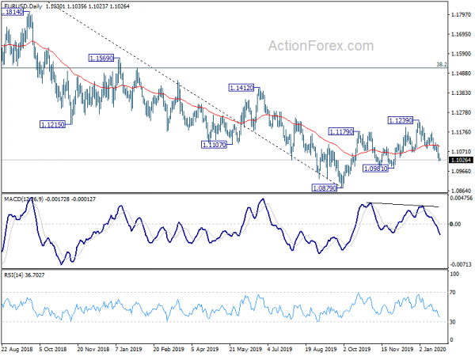Click the ActionForex.com watermark
475x356 pixels.
click(321, 46)
